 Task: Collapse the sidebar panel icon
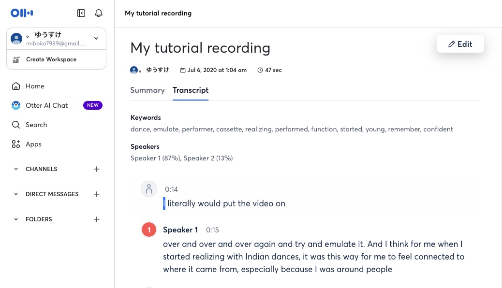click(x=81, y=13)
